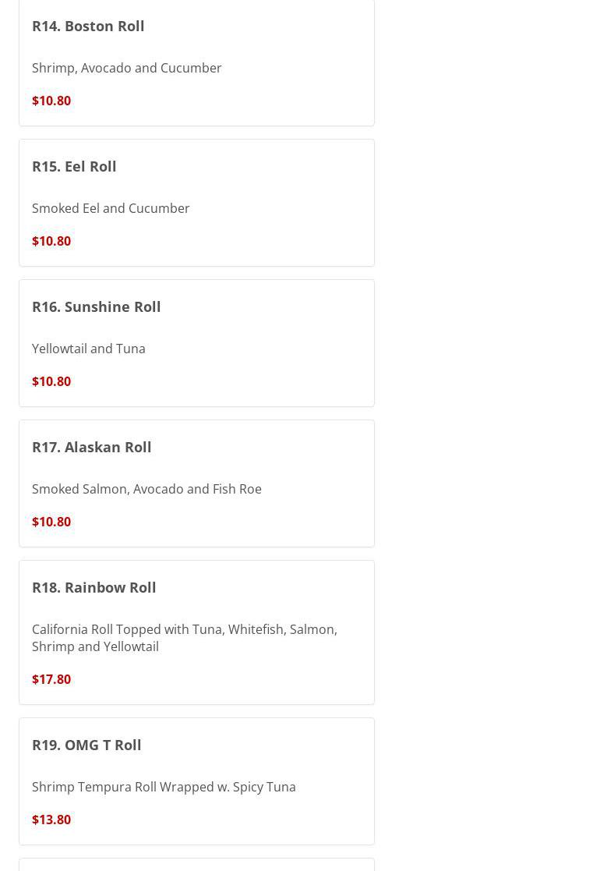Select the R17. Alaskan Roll title

(92, 447)
